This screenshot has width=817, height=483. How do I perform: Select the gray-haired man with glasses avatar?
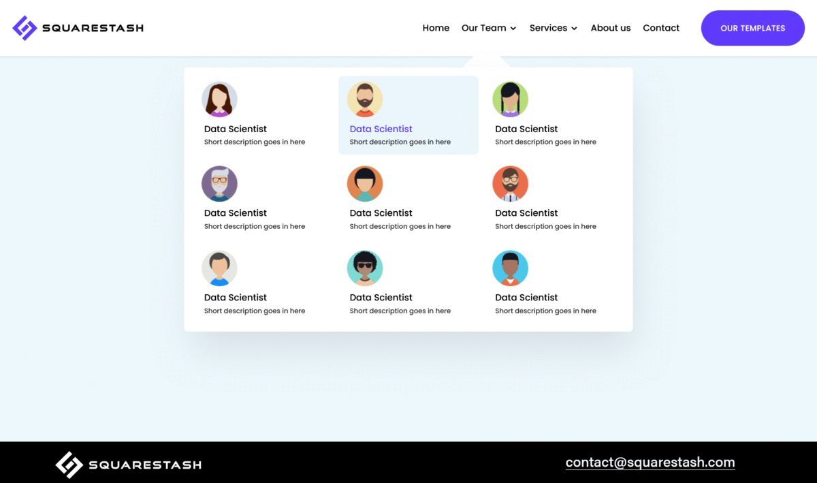(x=219, y=184)
